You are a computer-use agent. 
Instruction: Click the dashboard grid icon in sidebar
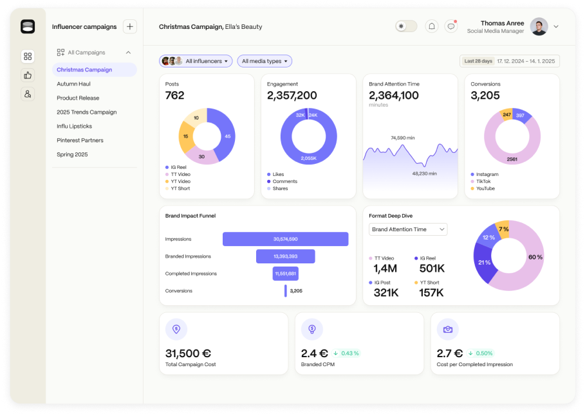pyautogui.click(x=28, y=56)
